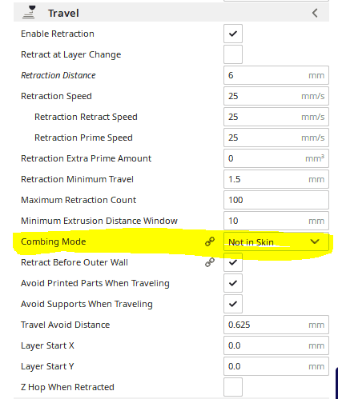Collapse the Travel section with chevron

[x=315, y=13]
